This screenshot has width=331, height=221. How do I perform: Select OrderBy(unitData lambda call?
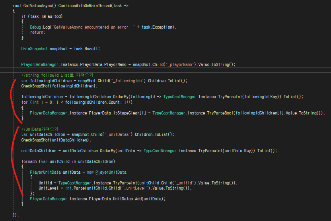(117, 151)
